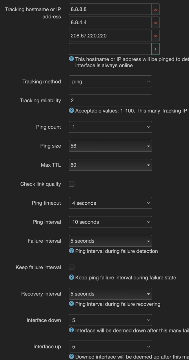189x360 pixels.
Task: Click help icon under Recovery interval
Action: [x=71, y=304]
